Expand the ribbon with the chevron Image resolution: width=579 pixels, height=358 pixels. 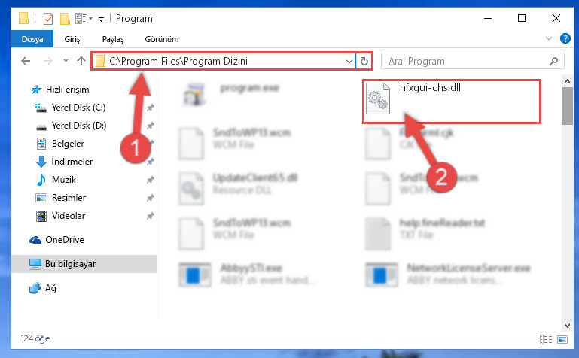coord(549,38)
